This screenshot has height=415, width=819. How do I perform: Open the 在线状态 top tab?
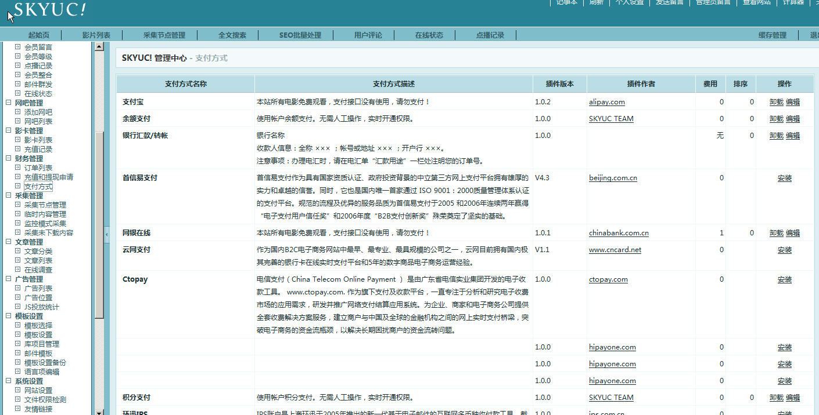pyautogui.click(x=429, y=35)
